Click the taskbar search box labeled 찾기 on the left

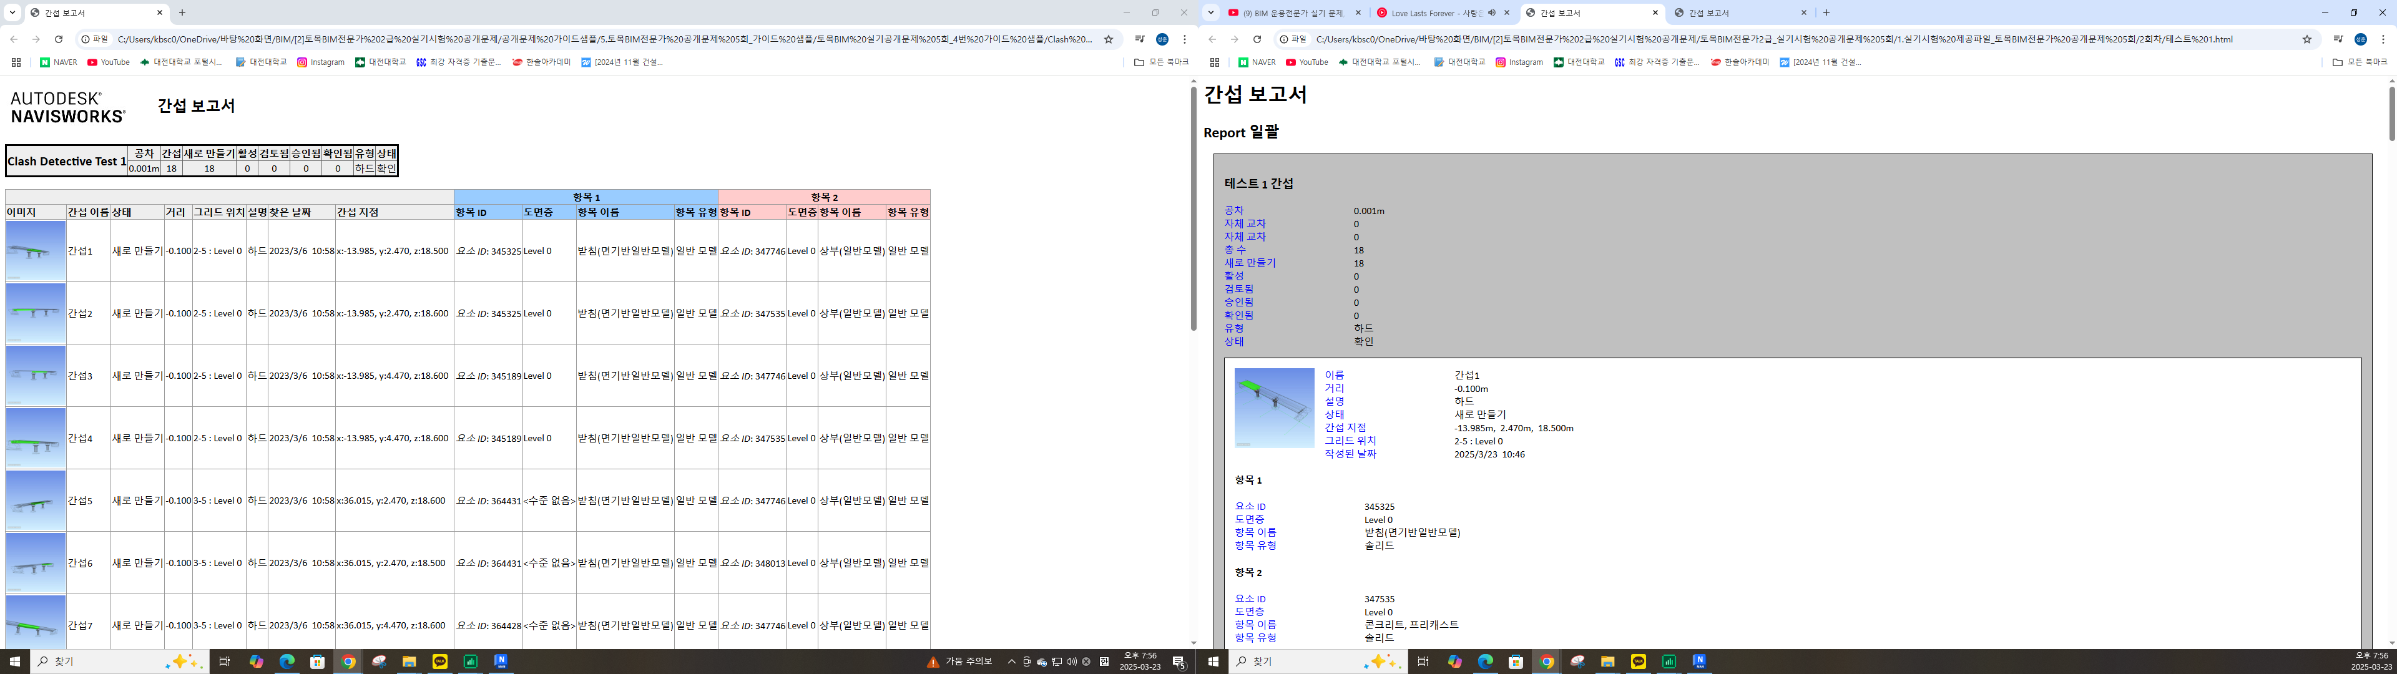(121, 662)
